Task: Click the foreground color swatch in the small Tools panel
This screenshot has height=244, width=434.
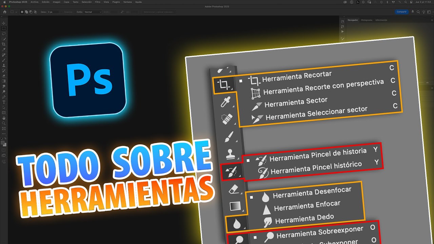Action: [x=3, y=143]
